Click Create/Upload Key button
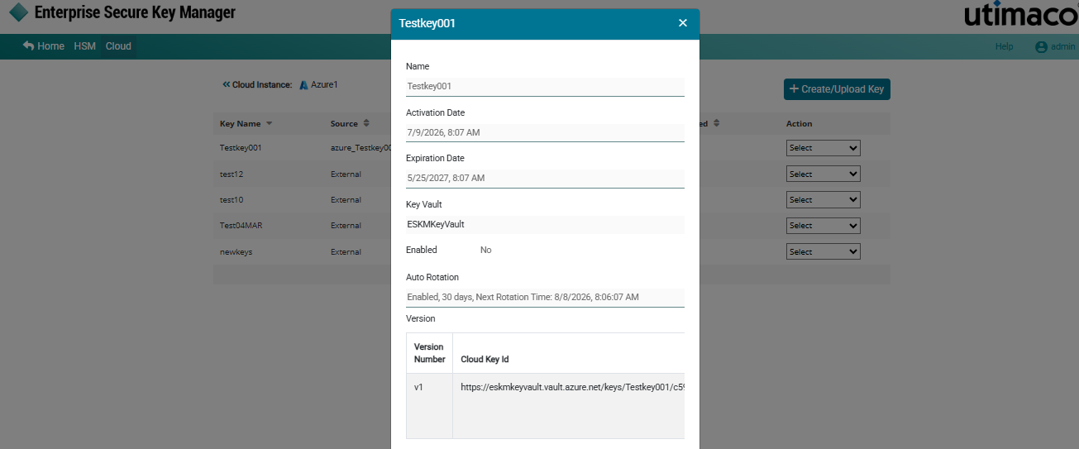Screen dimensions: 1079x449 (x=837, y=89)
